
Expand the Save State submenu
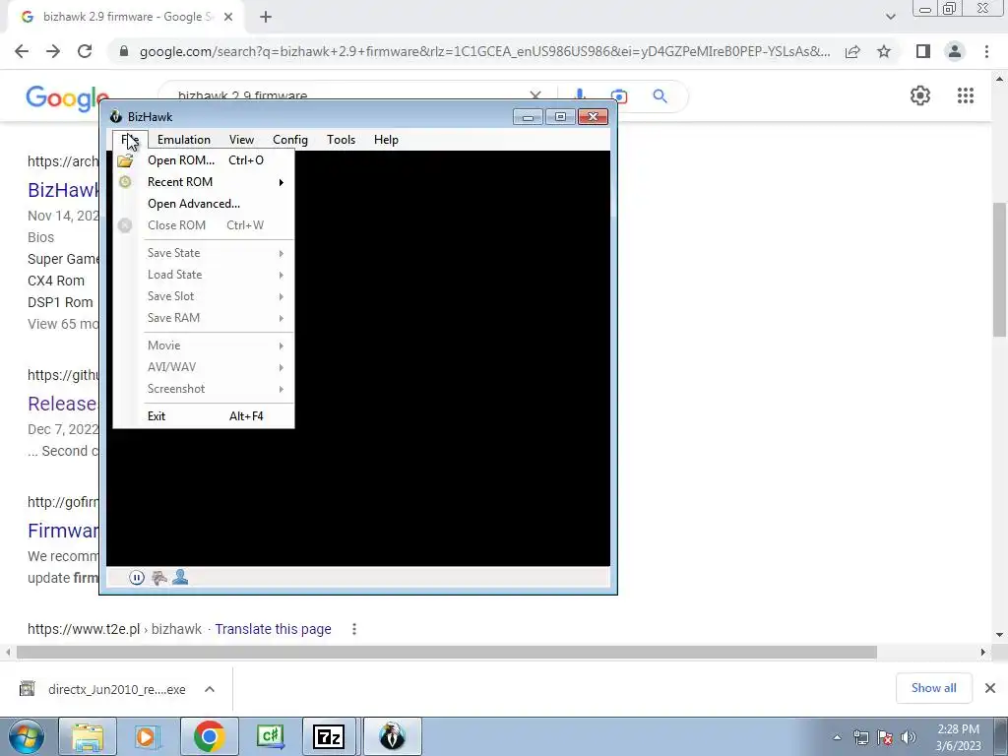pos(204,253)
